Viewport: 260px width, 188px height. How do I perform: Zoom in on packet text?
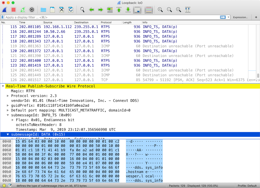(x=160, y=10)
